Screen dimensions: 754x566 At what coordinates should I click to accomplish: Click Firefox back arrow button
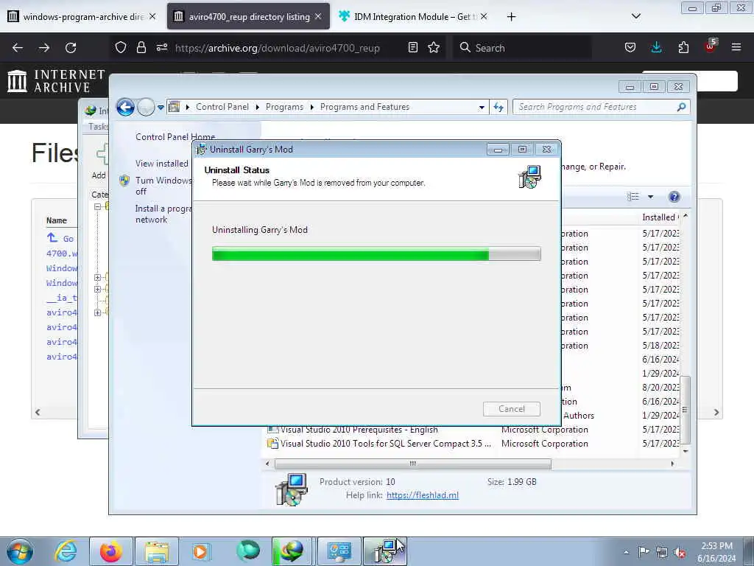click(x=18, y=48)
